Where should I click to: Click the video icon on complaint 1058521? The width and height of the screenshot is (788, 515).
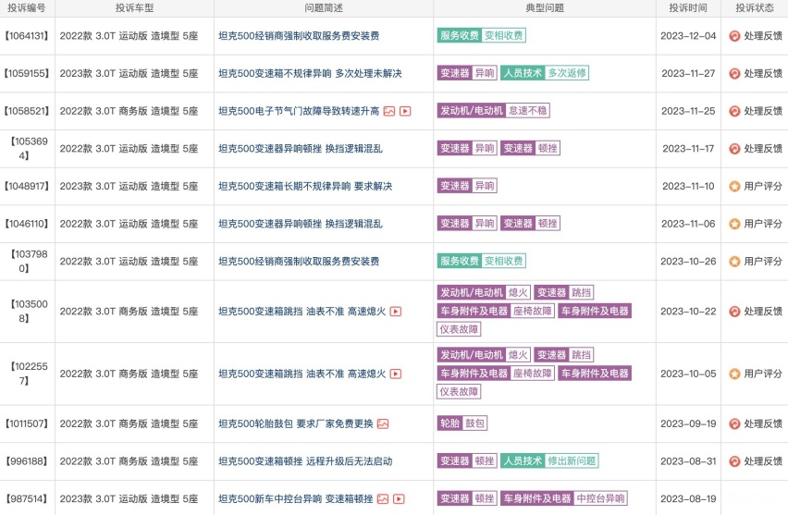tap(405, 111)
